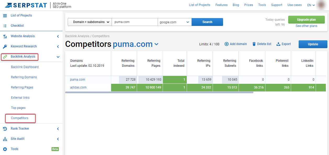Expand the Site Audit section chevron
The width and height of the screenshot is (329, 155).
click(58, 139)
